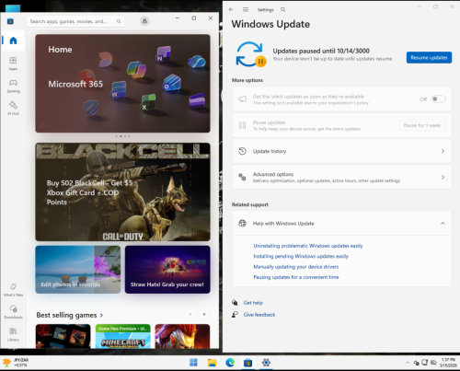460x371 pixels.
Task: Open Windows Start menu
Action: click(x=193, y=363)
